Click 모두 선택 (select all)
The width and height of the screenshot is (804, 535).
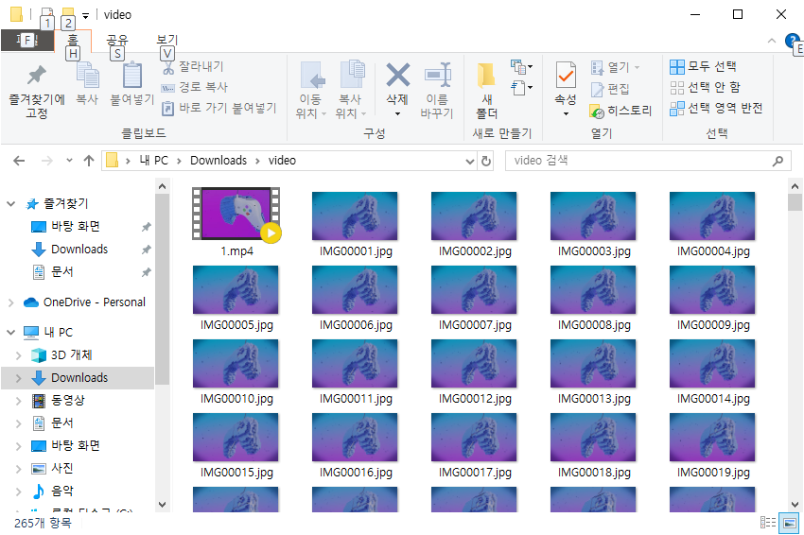tap(703, 66)
